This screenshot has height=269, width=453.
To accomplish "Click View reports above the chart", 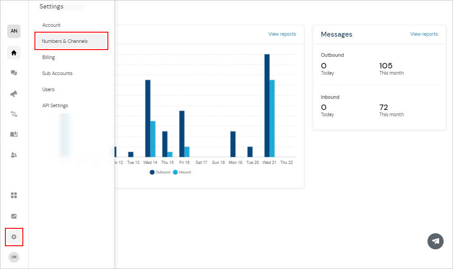I will tap(282, 34).
